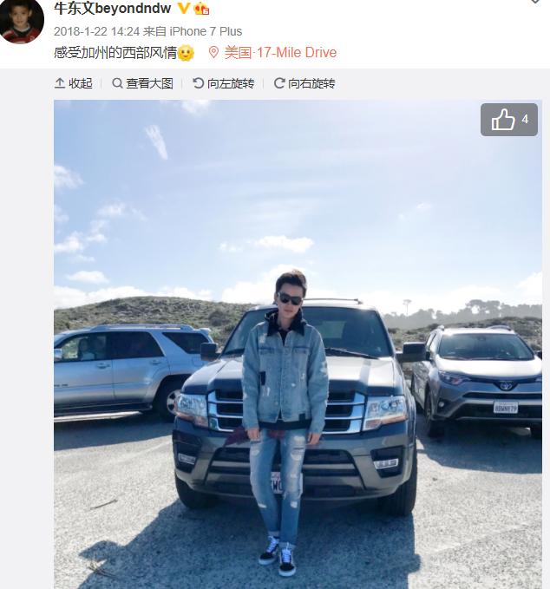The image size is (550, 589).
Task: Collapse the image using the 收起 label
Action: click(81, 83)
